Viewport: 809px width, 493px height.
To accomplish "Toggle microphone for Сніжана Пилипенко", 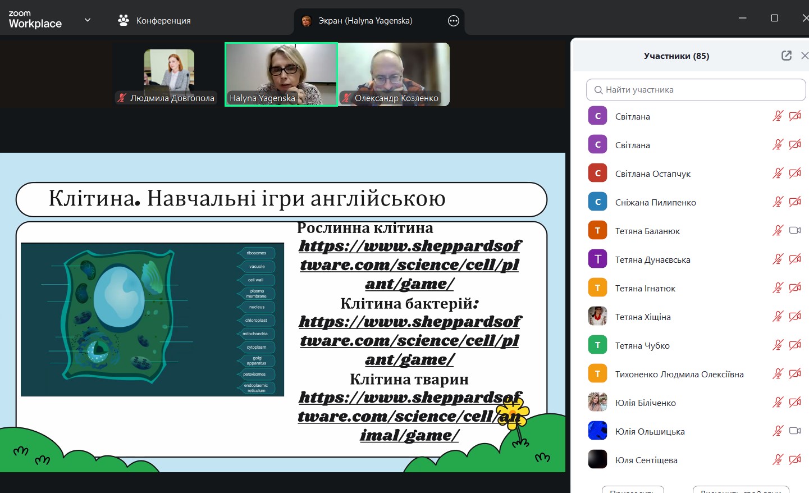I will tap(778, 202).
